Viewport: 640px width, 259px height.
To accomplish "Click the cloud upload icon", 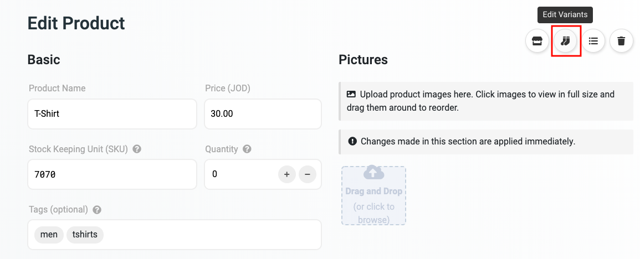I will click(x=373, y=173).
